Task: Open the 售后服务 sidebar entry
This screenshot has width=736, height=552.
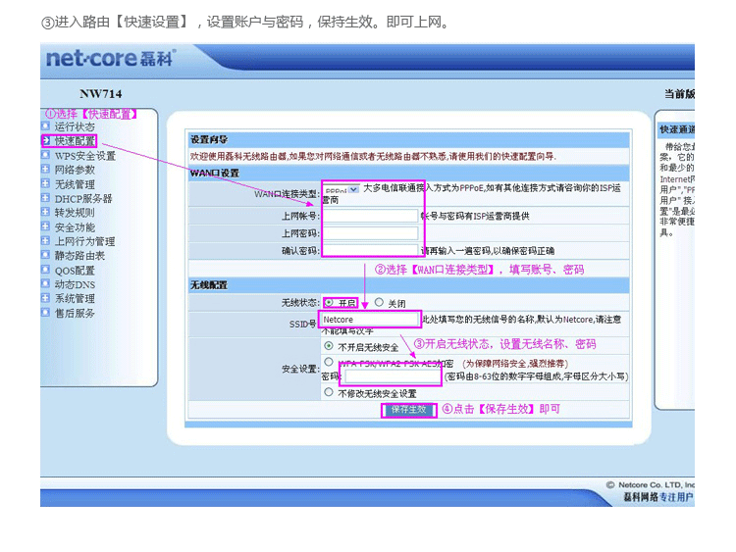Action: [75, 313]
